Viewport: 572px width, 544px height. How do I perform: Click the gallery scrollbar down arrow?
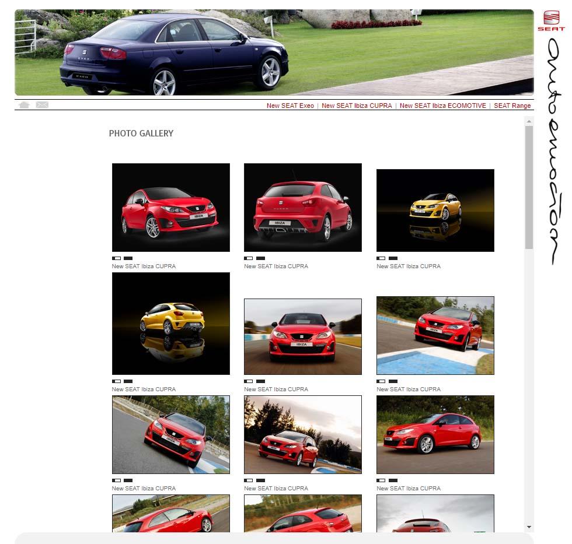pyautogui.click(x=529, y=527)
